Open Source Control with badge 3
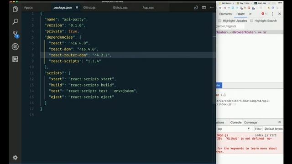292x164 pixels. [16, 34]
